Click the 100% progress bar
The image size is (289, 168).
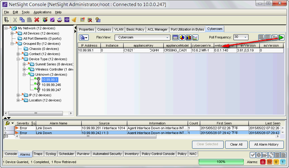tap(221, 162)
